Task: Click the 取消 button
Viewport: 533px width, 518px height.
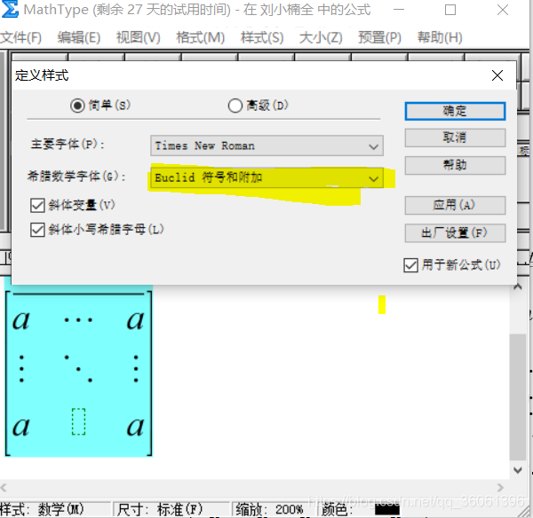Action: coord(455,137)
